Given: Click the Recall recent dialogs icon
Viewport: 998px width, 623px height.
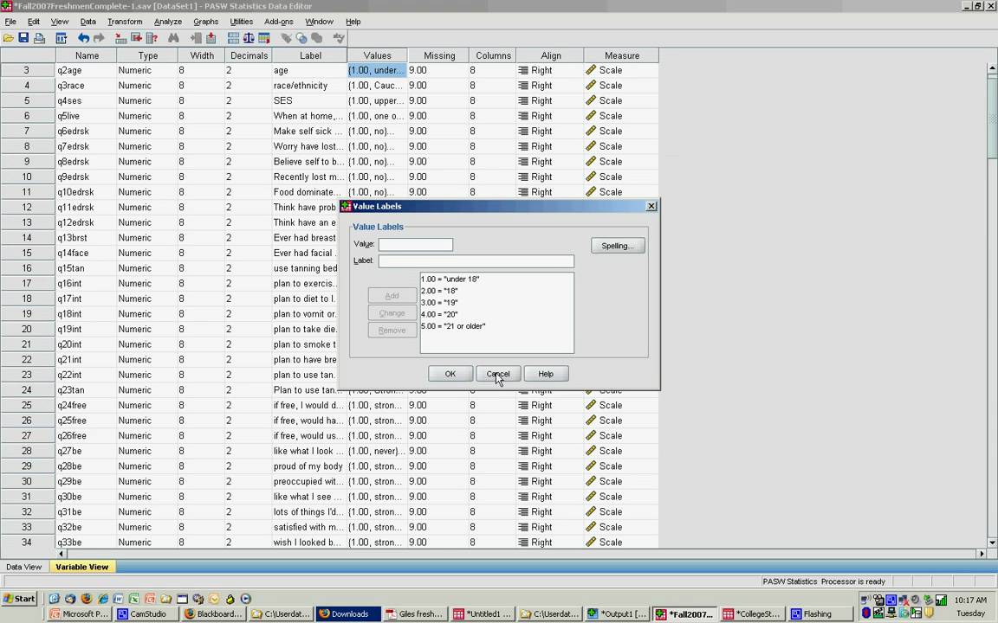Looking at the screenshot, I should [x=62, y=38].
